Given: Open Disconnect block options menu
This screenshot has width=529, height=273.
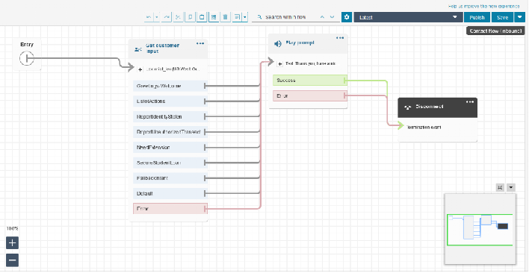Looking at the screenshot, I should coord(470,102).
